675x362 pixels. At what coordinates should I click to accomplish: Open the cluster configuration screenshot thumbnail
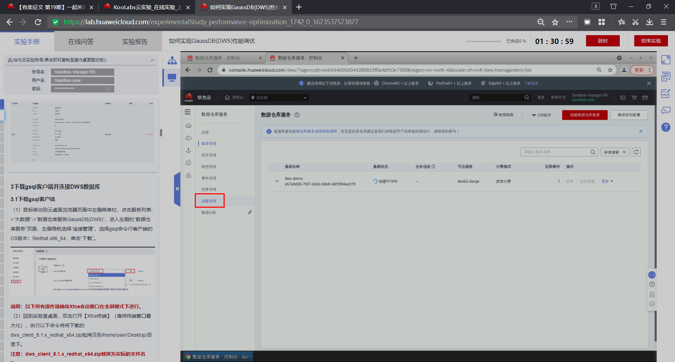[x=83, y=133]
